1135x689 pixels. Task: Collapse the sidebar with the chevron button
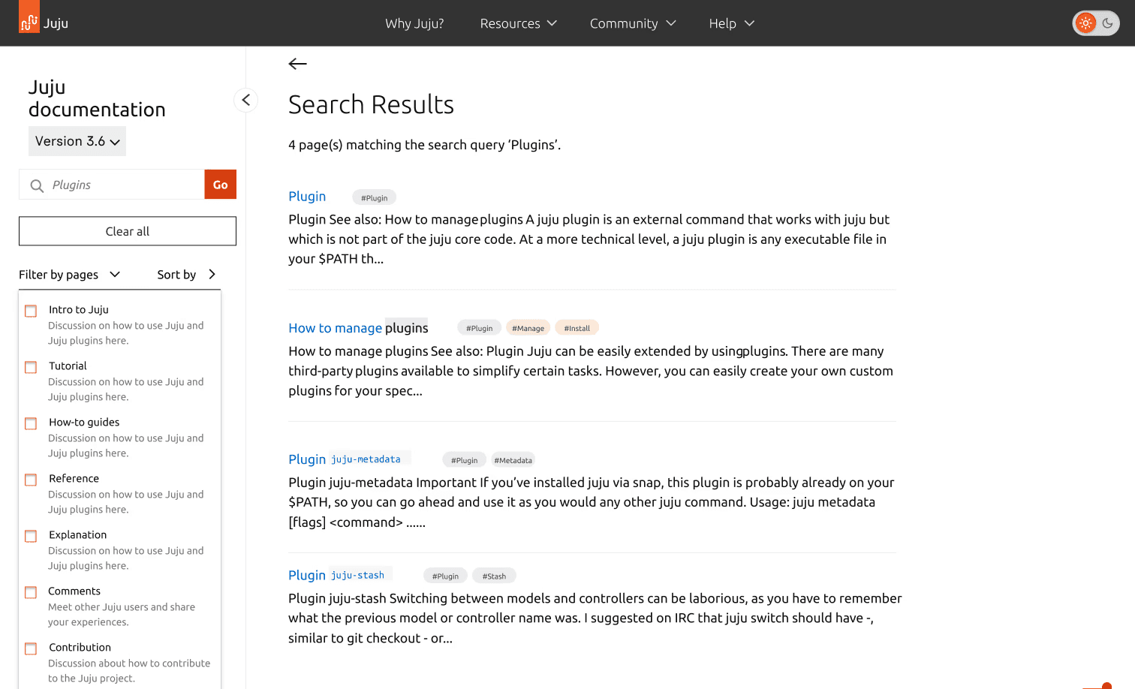pos(246,100)
